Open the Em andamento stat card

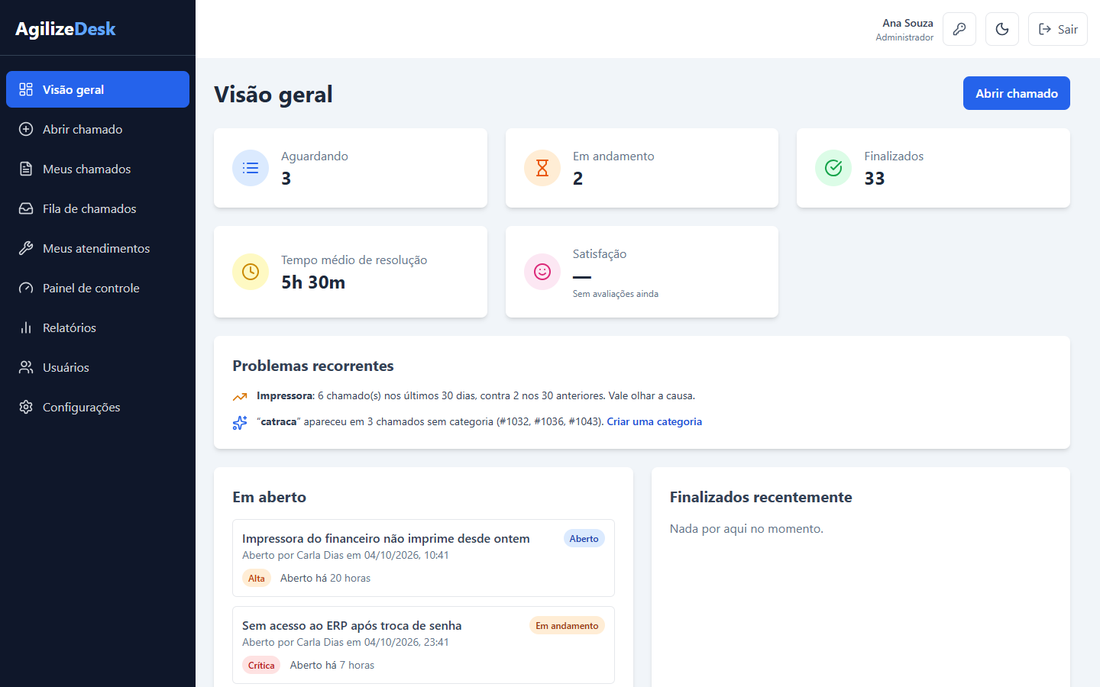click(x=642, y=168)
